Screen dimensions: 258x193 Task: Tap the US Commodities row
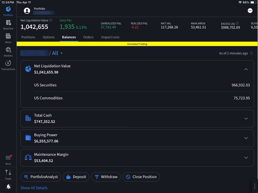(142, 98)
